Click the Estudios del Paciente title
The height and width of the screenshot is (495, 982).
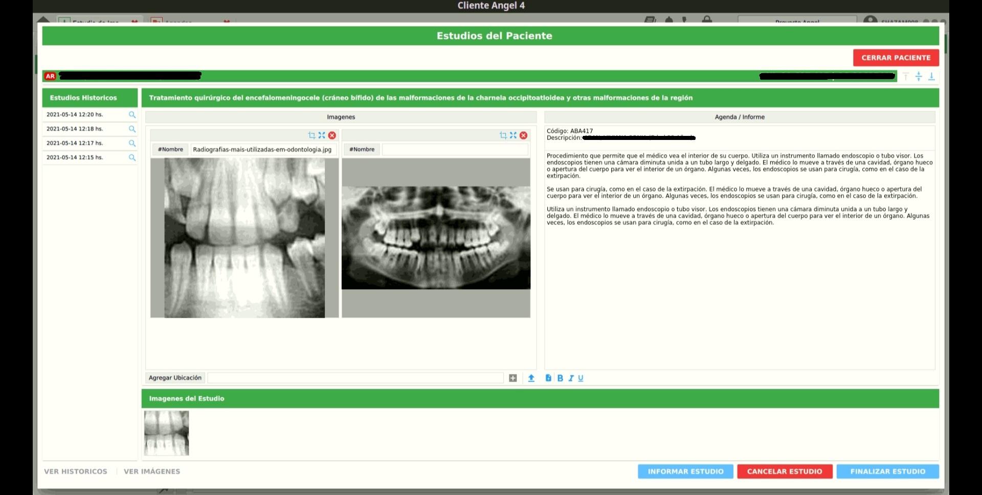coord(494,36)
